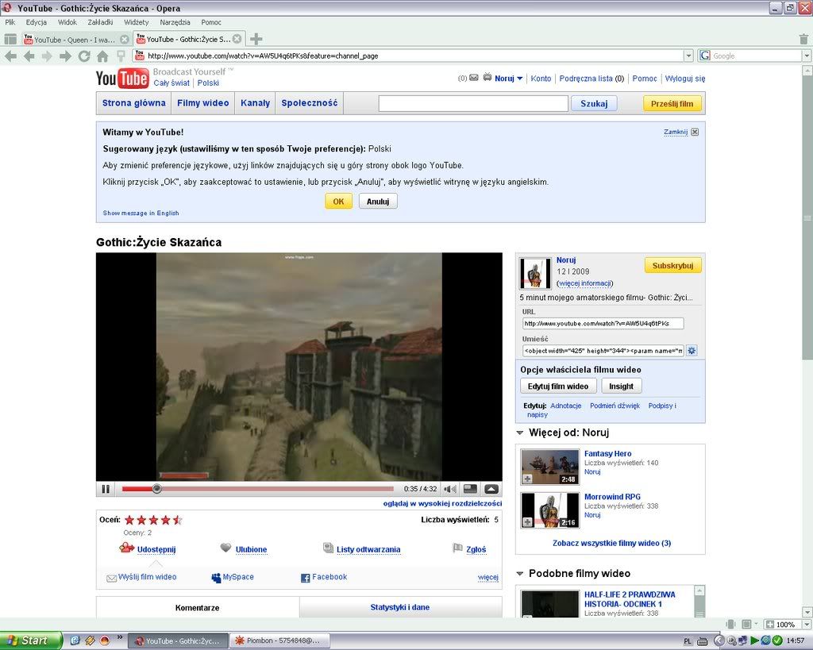Click the YouTube search input field
The height and width of the screenshot is (650, 813).
tap(473, 104)
